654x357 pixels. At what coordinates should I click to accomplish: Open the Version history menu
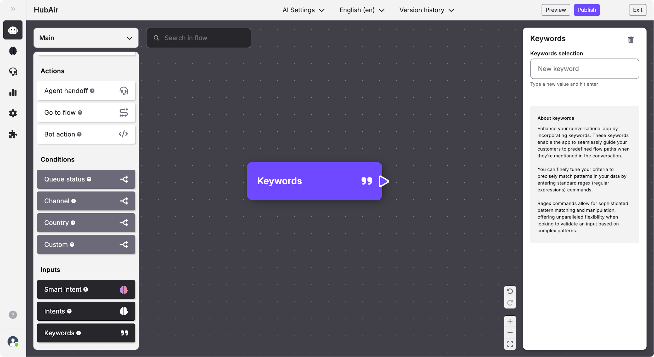click(426, 10)
